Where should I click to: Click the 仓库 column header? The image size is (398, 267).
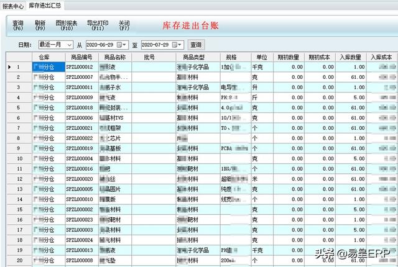pyautogui.click(x=44, y=57)
